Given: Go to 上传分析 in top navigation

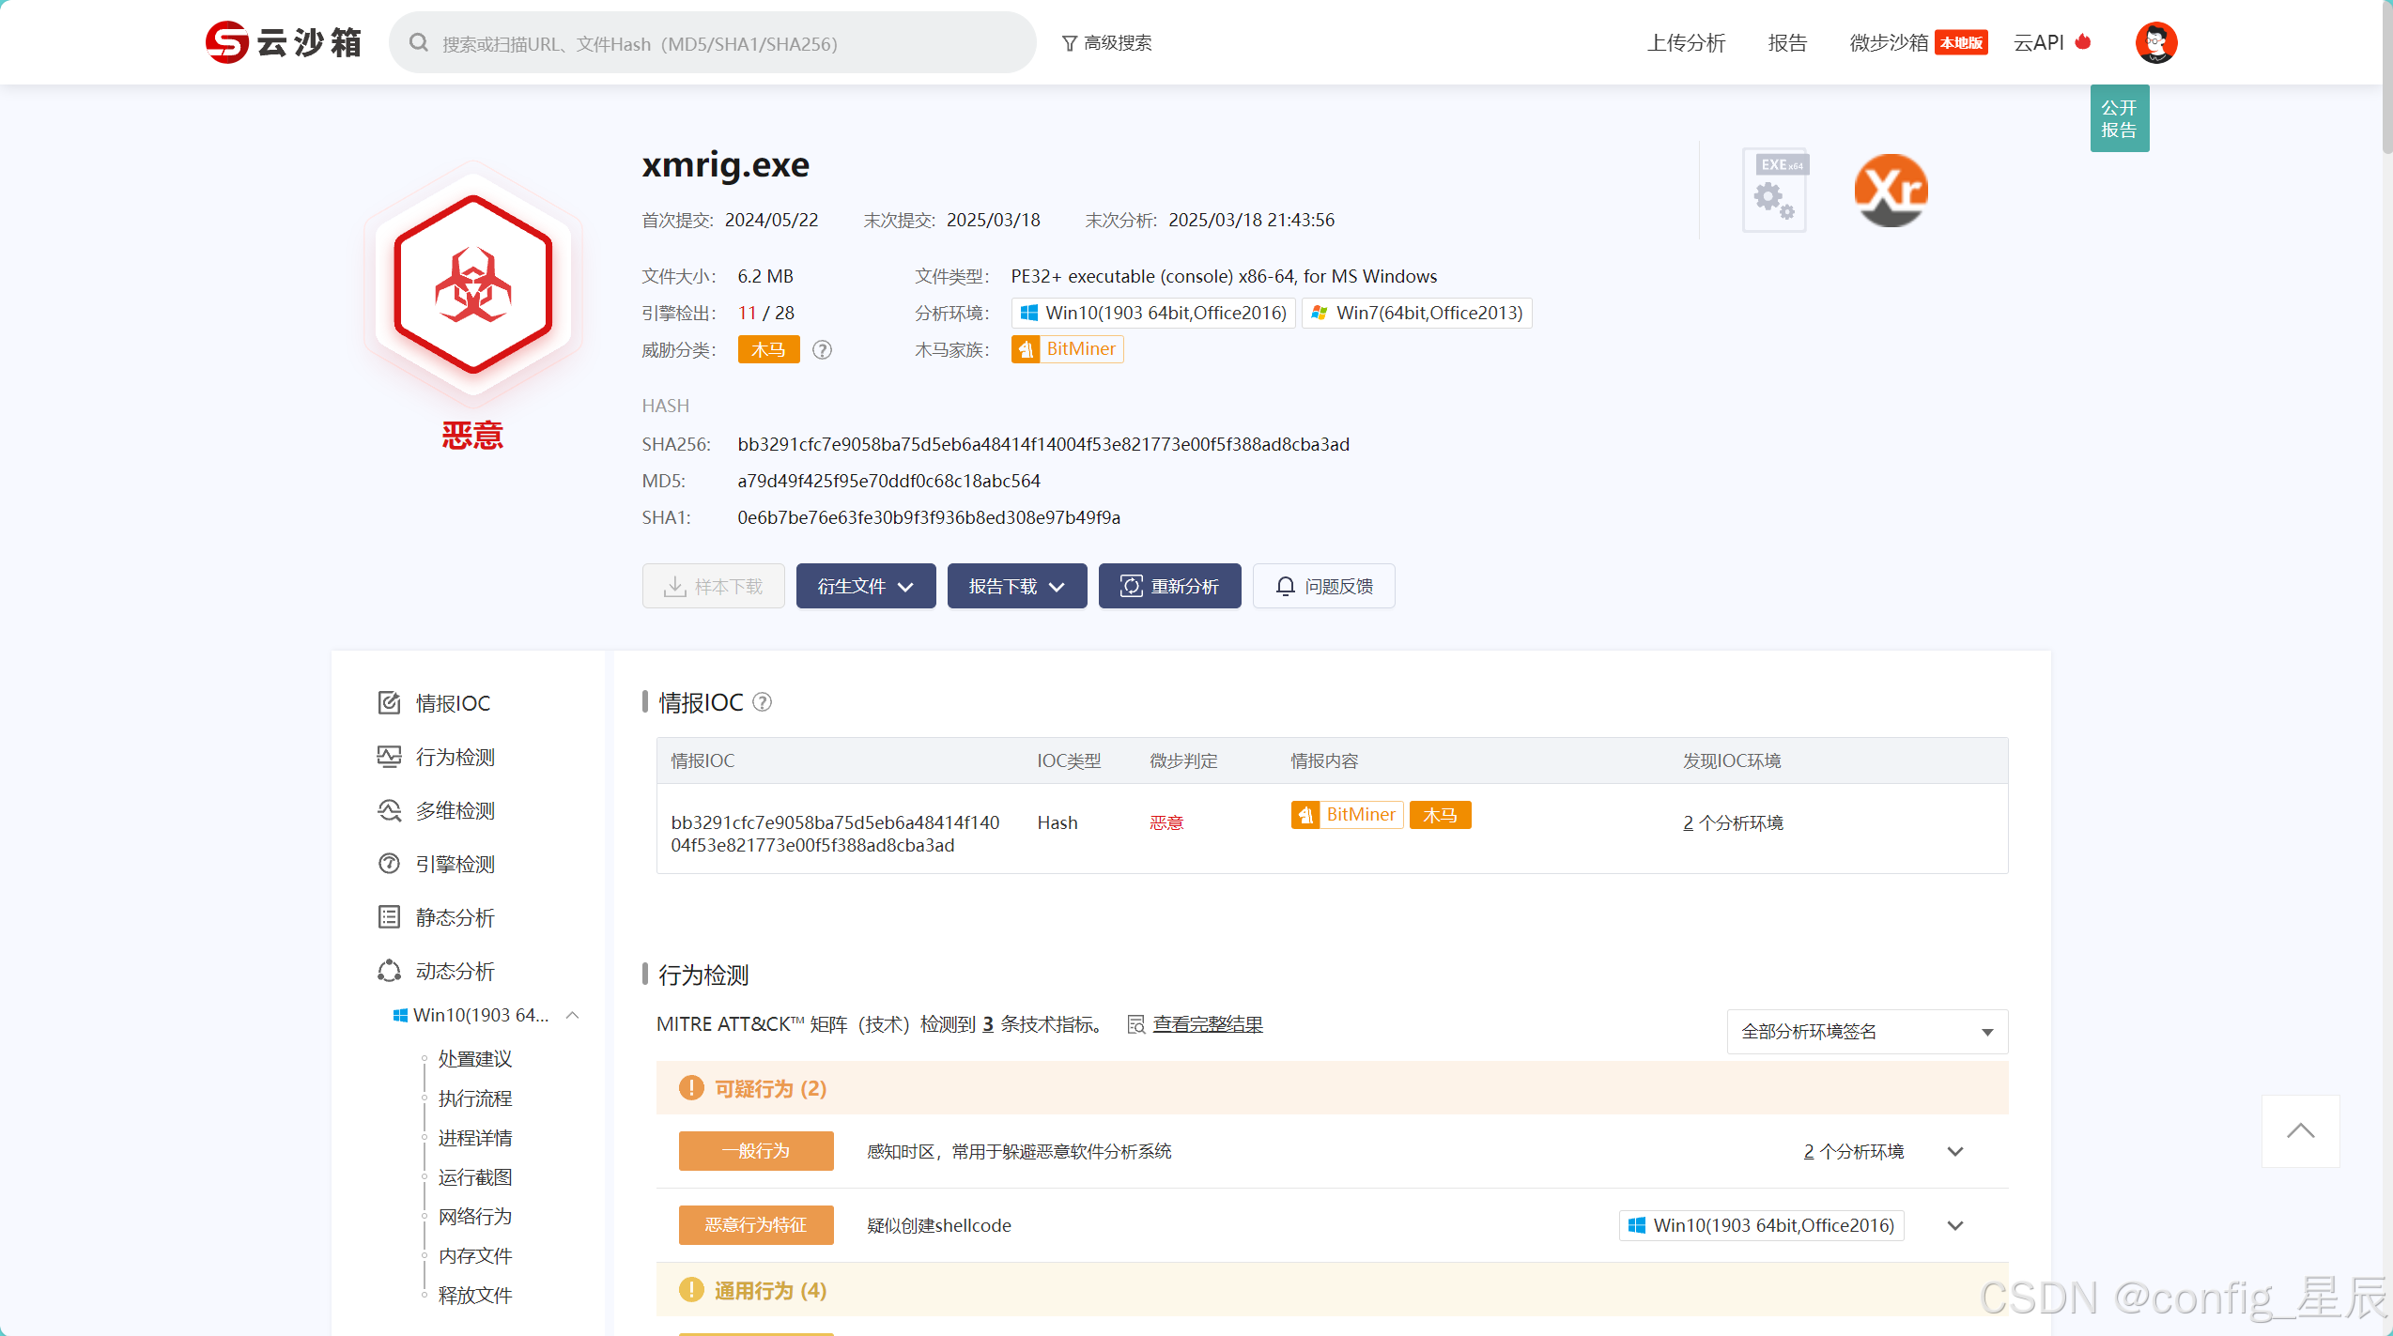Looking at the screenshot, I should [x=1686, y=43].
